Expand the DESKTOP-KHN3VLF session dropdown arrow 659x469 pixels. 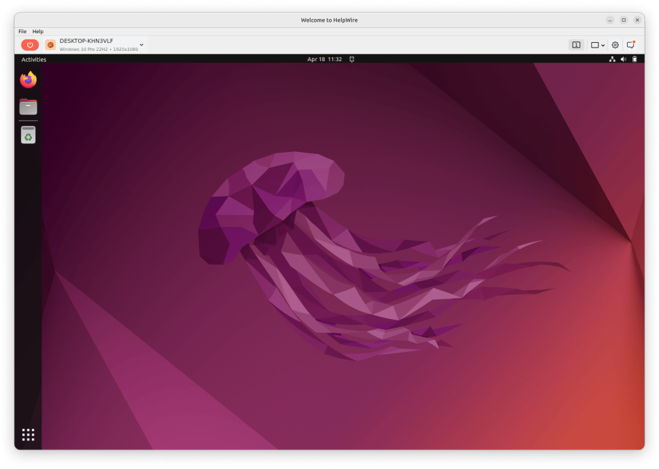pyautogui.click(x=141, y=45)
